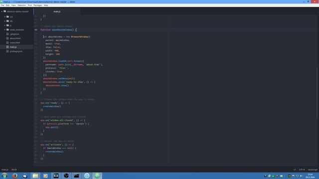
Task: Click the 'aboutWindow.show()' code line
Action: click(x=57, y=86)
